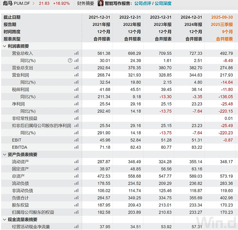Show chart for 总资产 row
The width and height of the screenshot is (238, 230).
tap(76, 176)
